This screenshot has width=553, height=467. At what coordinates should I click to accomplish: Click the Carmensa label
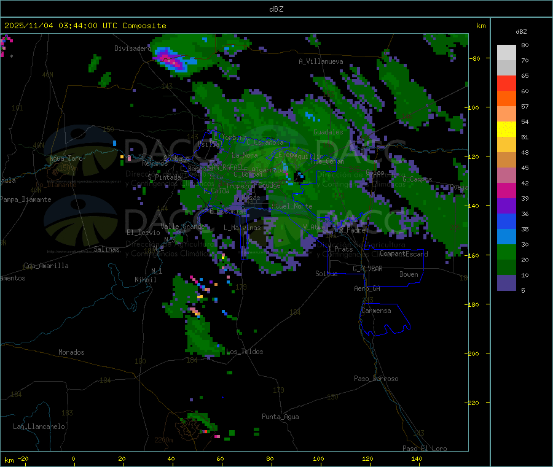point(376,311)
